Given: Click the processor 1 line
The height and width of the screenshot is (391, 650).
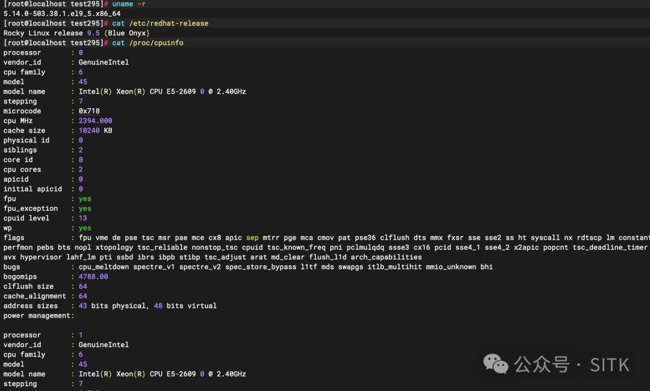Looking at the screenshot, I should click(43, 335).
